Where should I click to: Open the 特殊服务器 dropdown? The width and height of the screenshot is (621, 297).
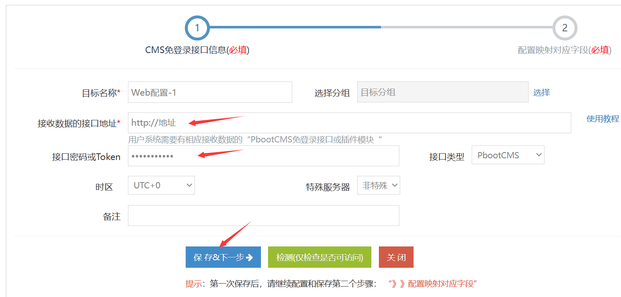[378, 185]
